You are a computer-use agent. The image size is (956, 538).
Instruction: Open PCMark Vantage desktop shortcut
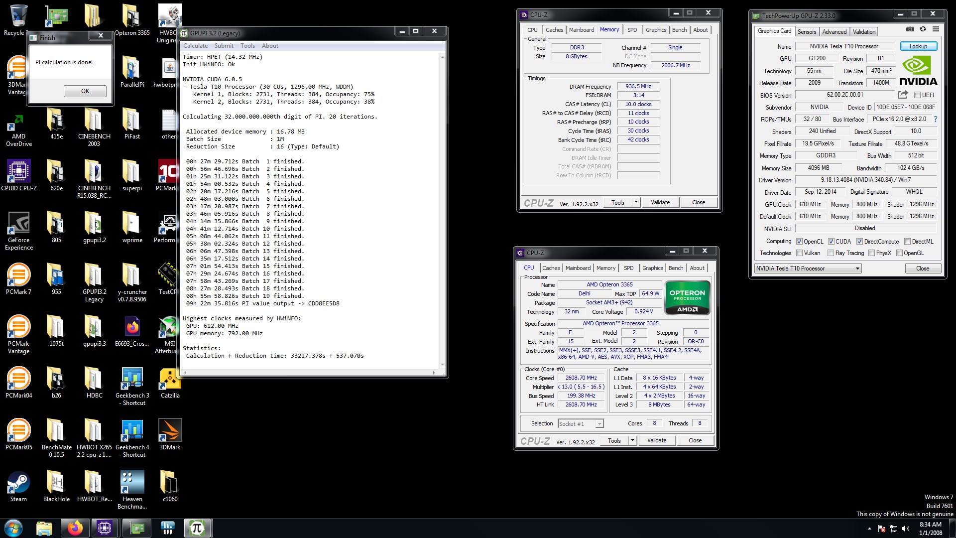pyautogui.click(x=18, y=334)
